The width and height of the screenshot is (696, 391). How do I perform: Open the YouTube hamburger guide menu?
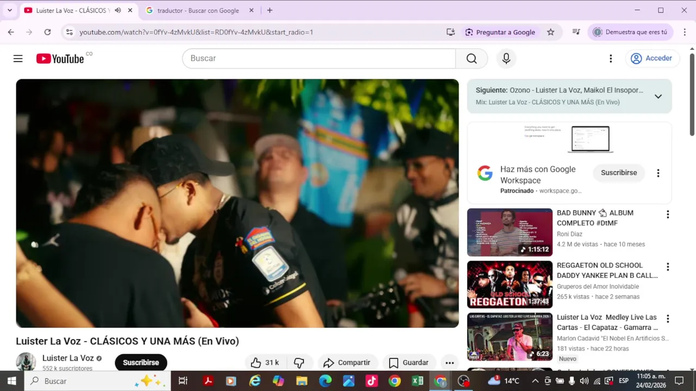click(x=18, y=59)
